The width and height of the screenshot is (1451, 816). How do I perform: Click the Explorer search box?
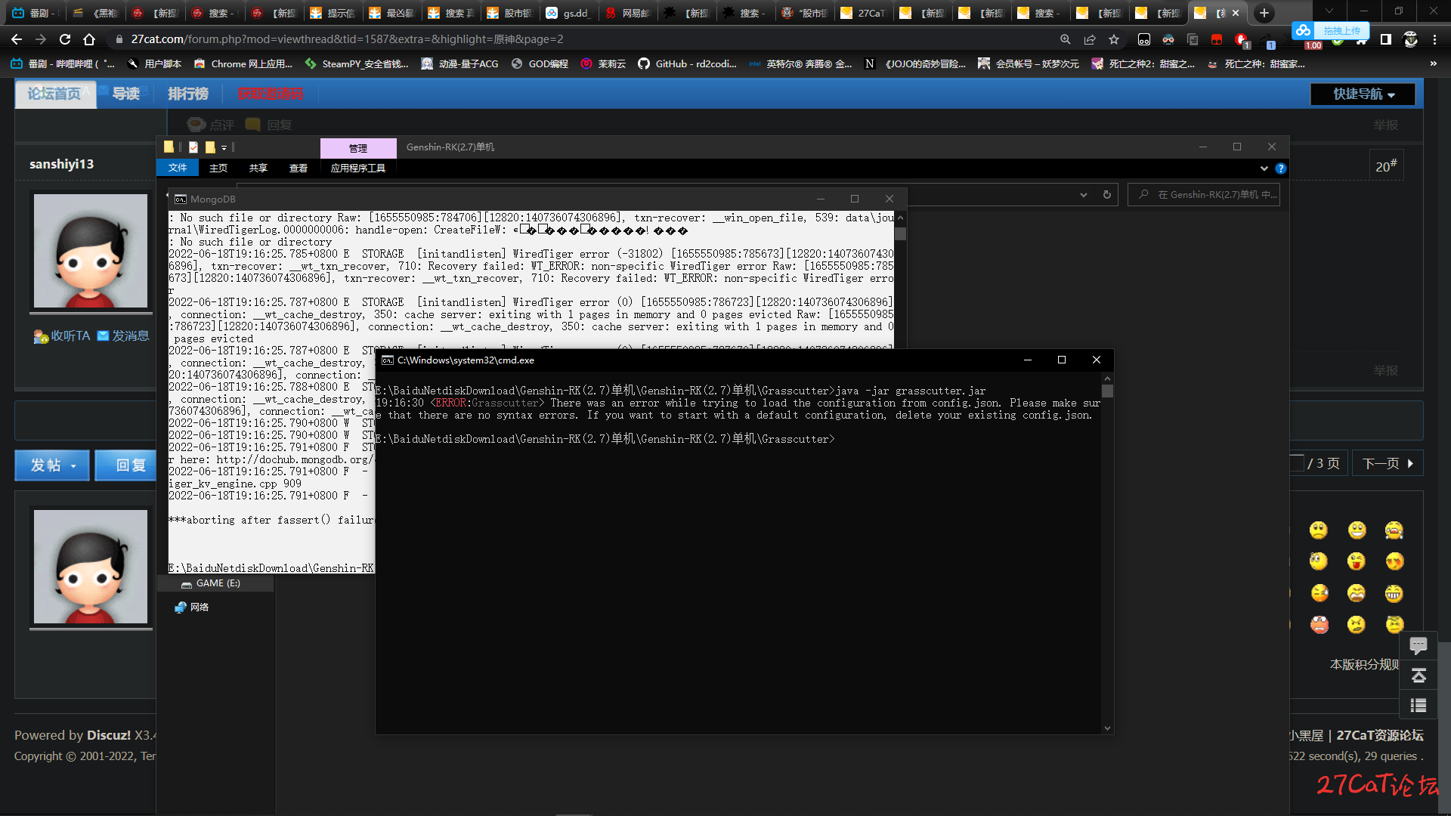(1204, 194)
